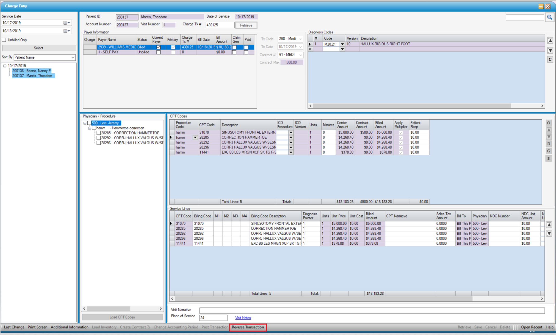Click the magnifier search icon
The image size is (556, 335).
tap(550, 17)
